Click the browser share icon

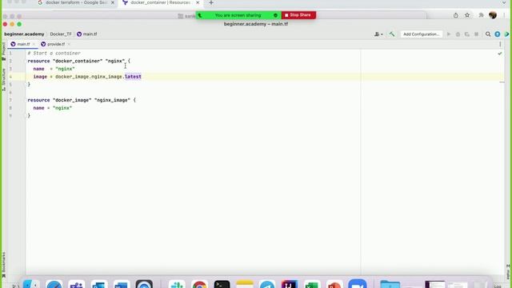click(x=455, y=15)
